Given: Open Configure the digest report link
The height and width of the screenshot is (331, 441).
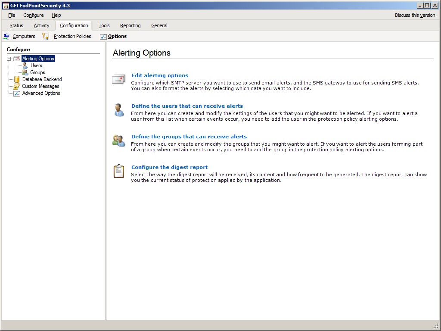Looking at the screenshot, I should (169, 167).
